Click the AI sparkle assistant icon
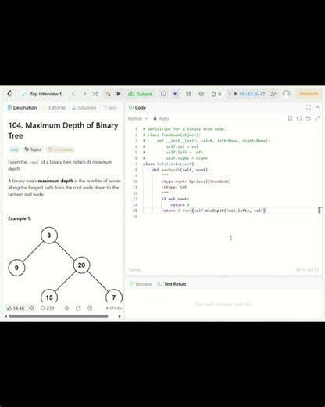 click(176, 94)
